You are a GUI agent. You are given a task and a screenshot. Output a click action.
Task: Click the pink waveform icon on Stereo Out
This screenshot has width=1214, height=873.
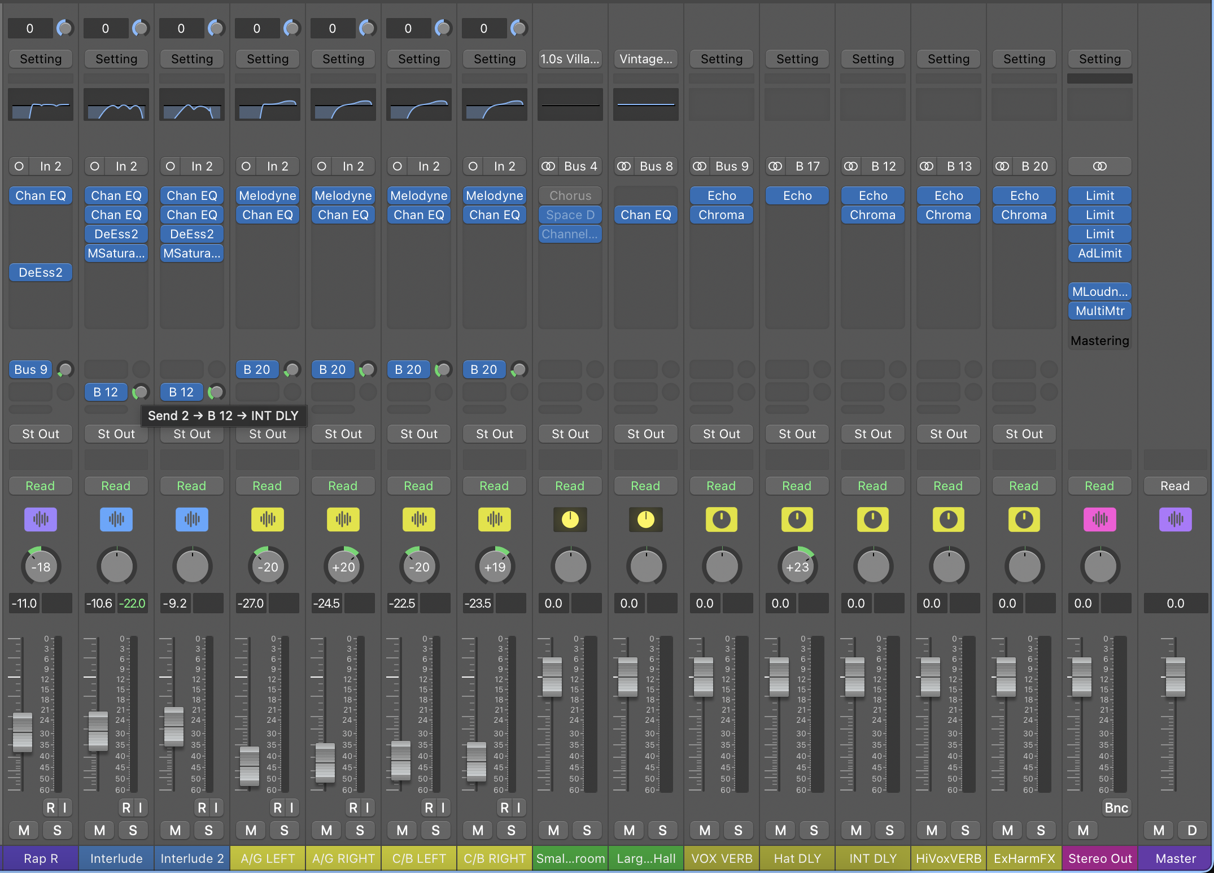click(1100, 519)
